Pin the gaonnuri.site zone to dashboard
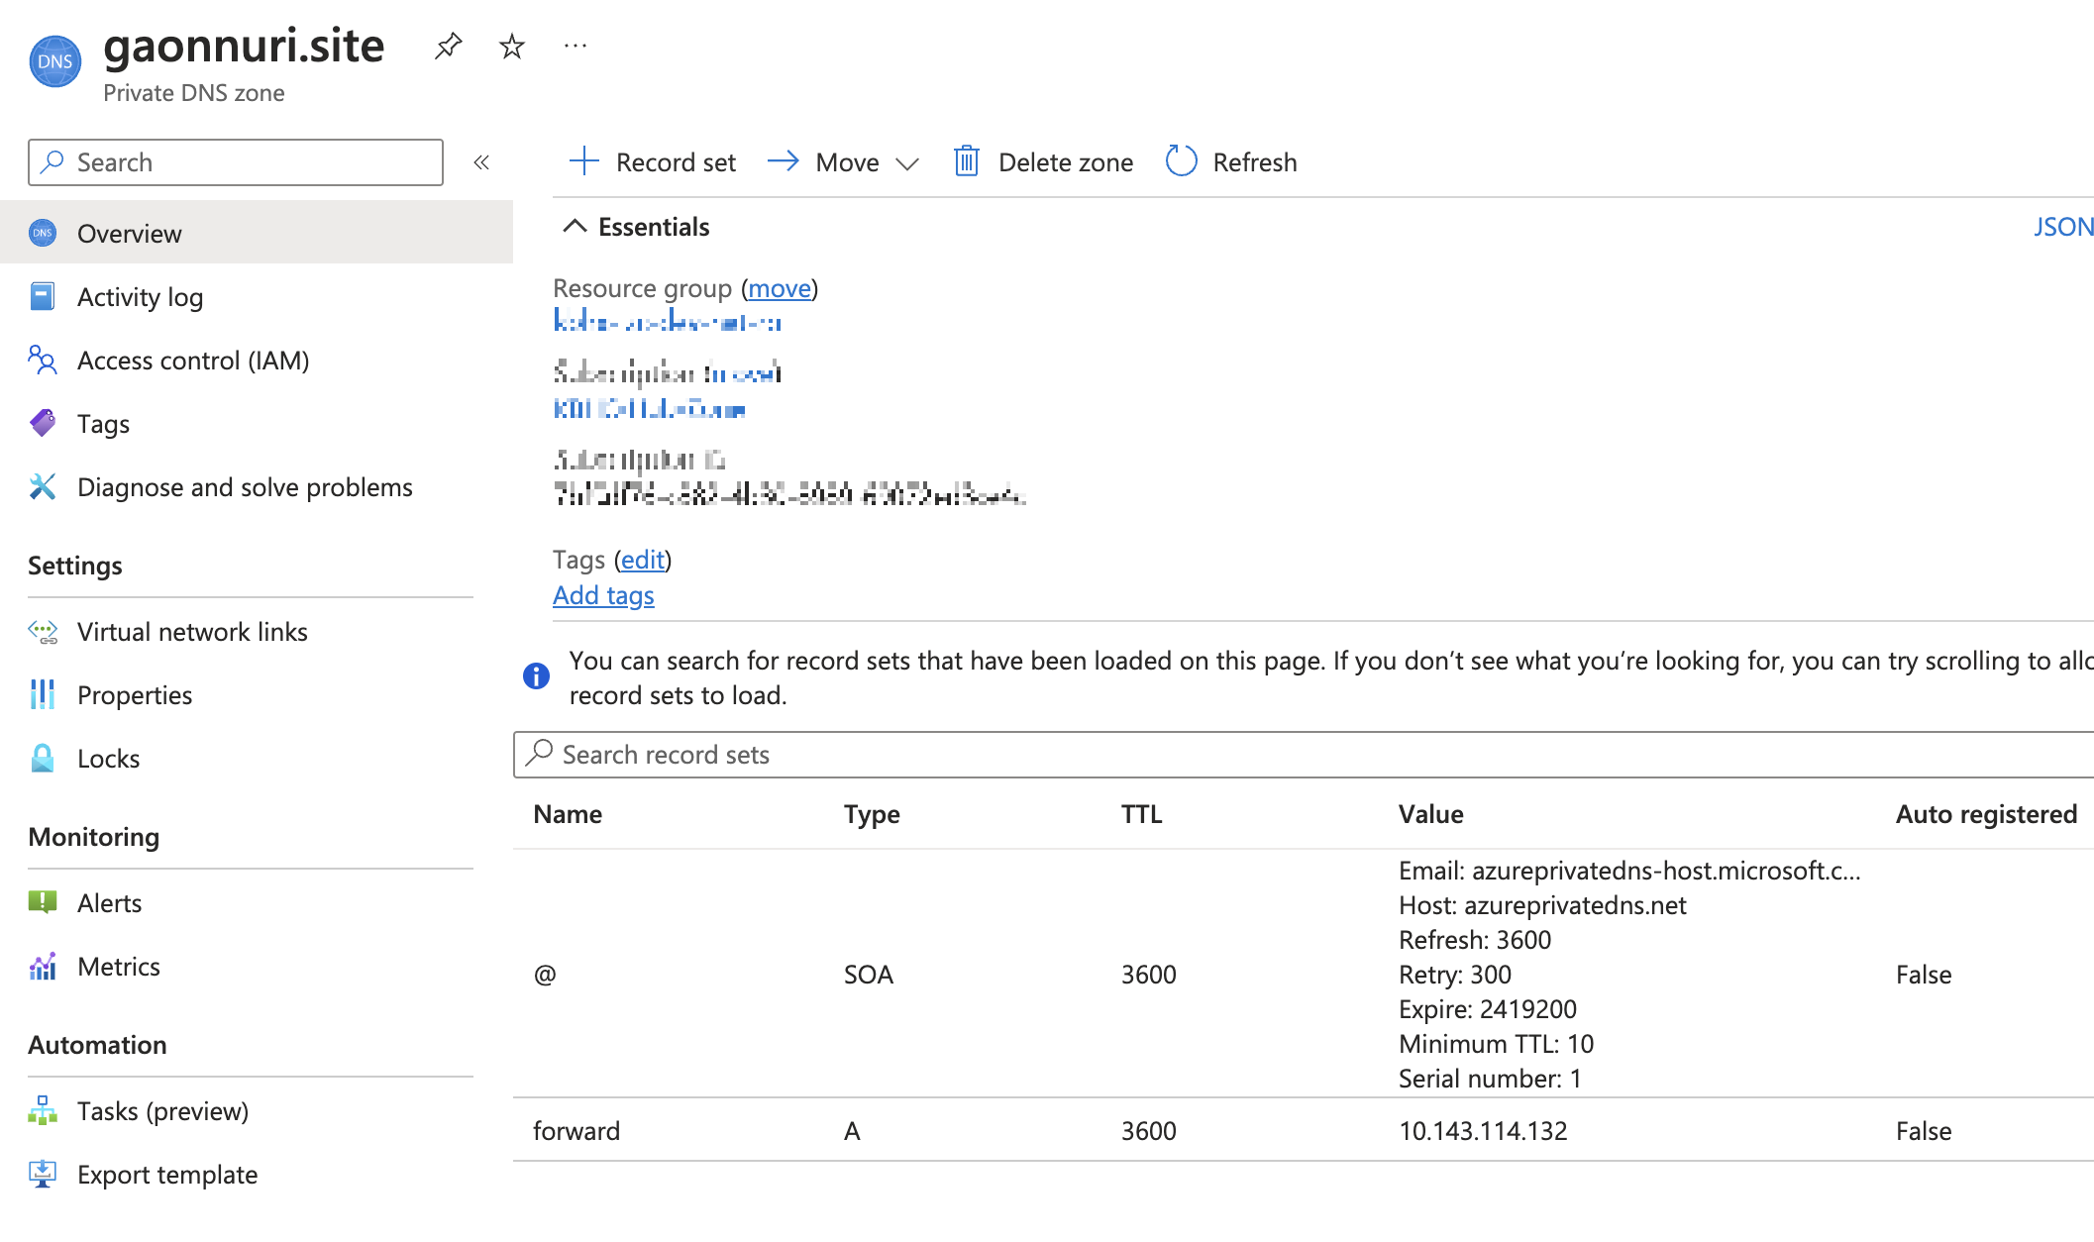The image size is (2094, 1242). (x=449, y=46)
